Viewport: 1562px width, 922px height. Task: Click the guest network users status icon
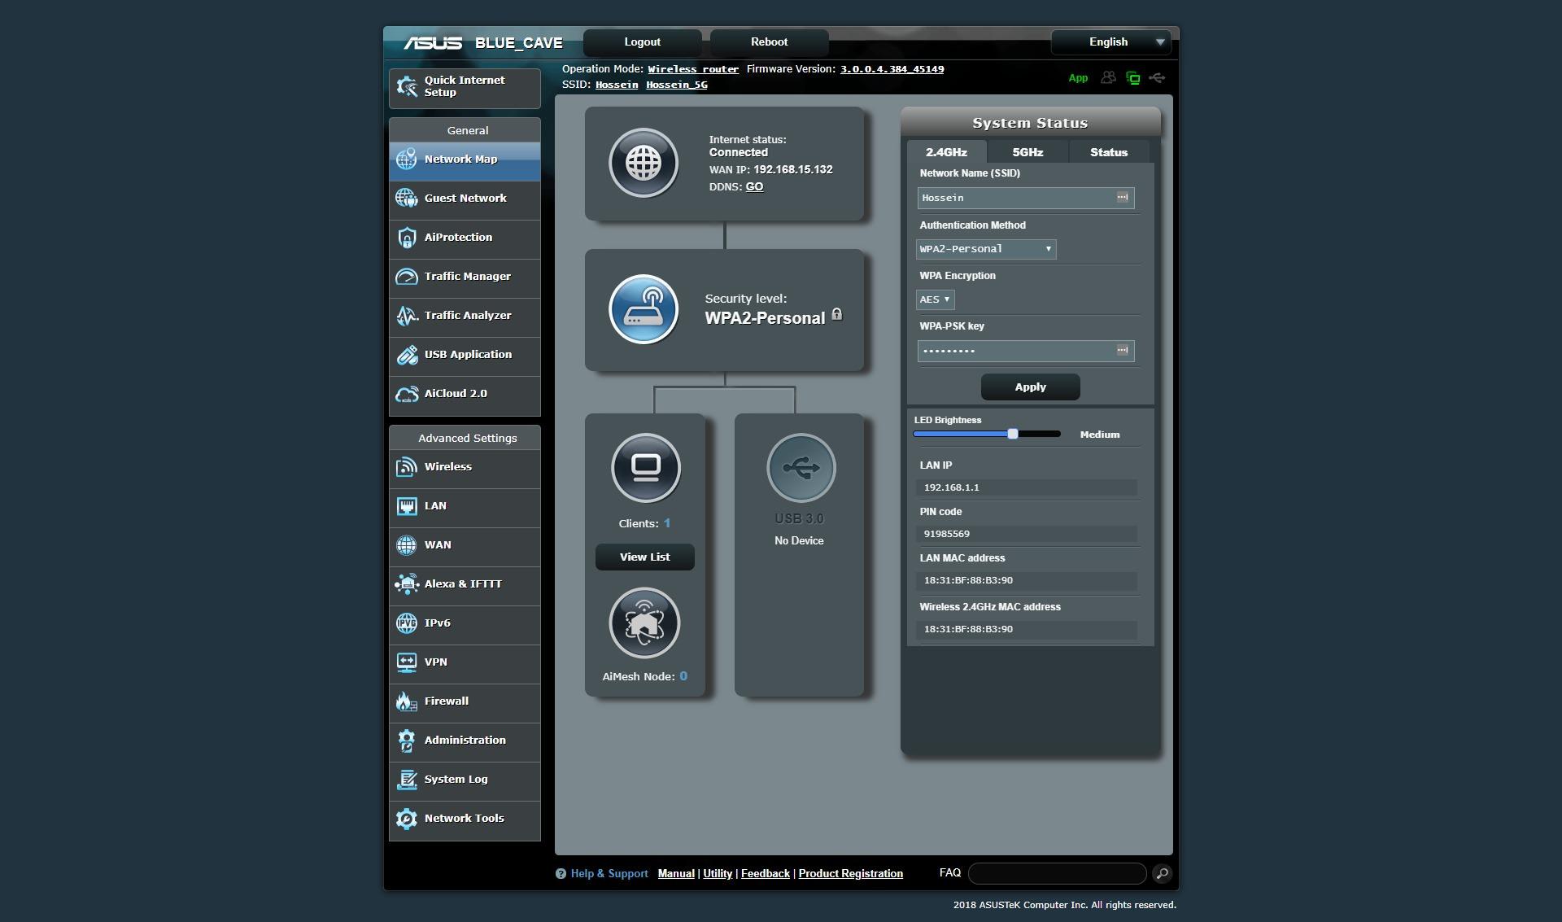coord(1108,77)
